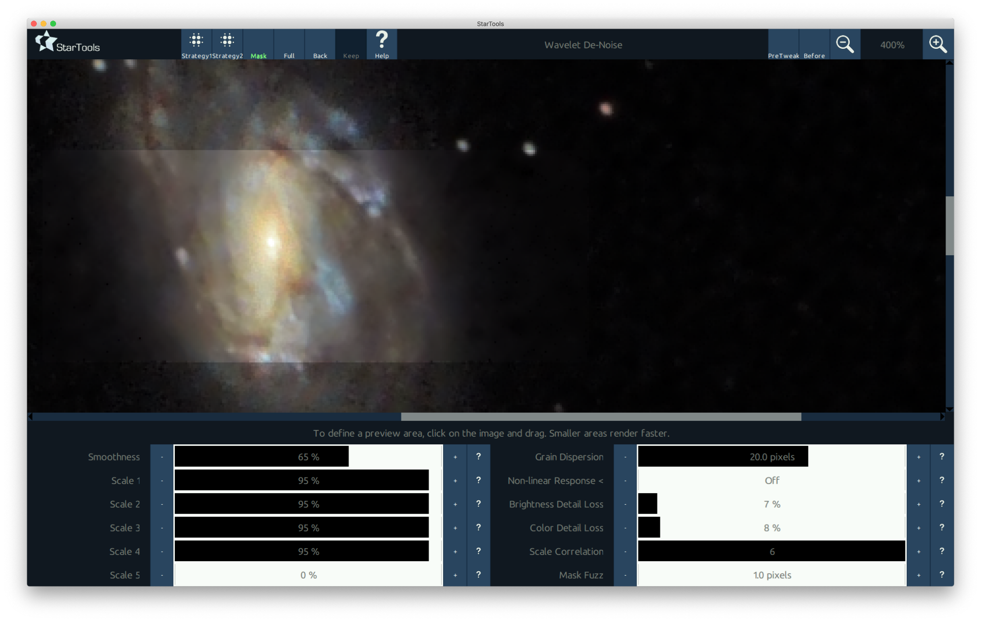Screen dimensions: 981x622
Task: Apply the Strategy2 preset
Action: pyautogui.click(x=228, y=45)
